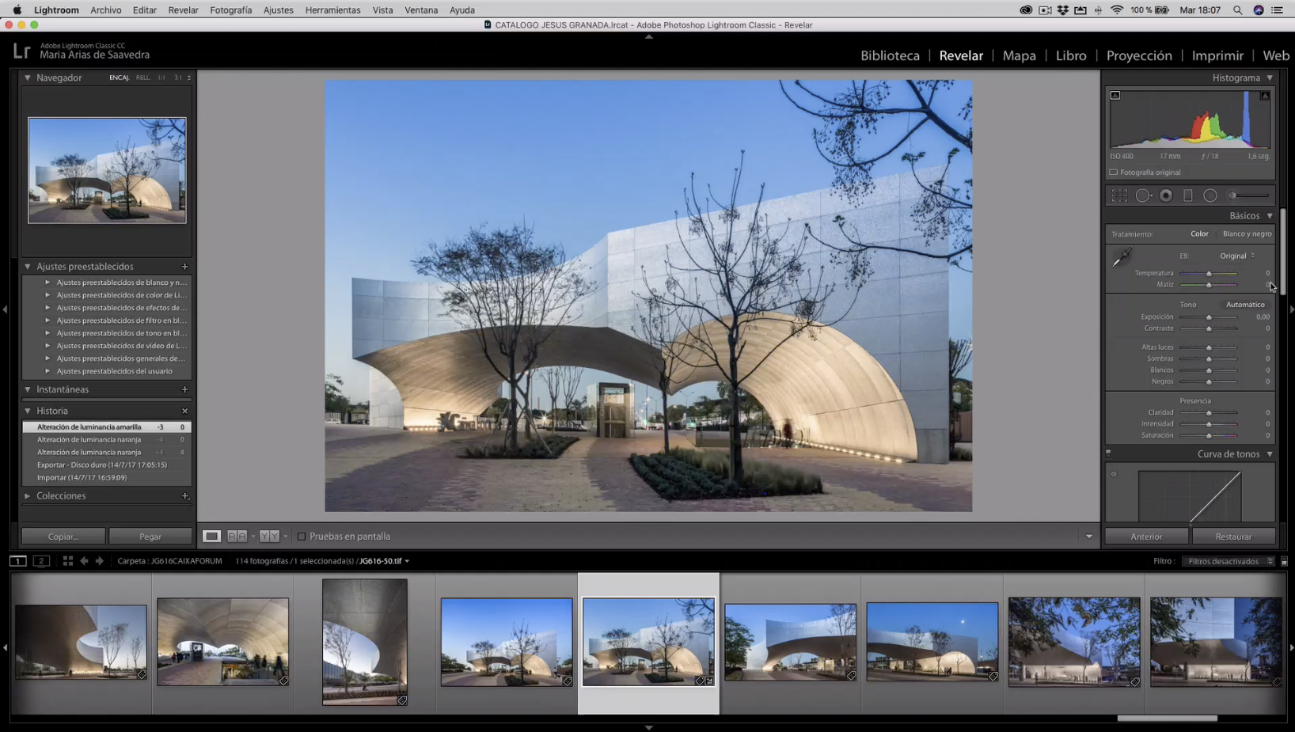Adjust the Exposición slider handle
Screen dimensions: 1295x732
pos(1209,317)
